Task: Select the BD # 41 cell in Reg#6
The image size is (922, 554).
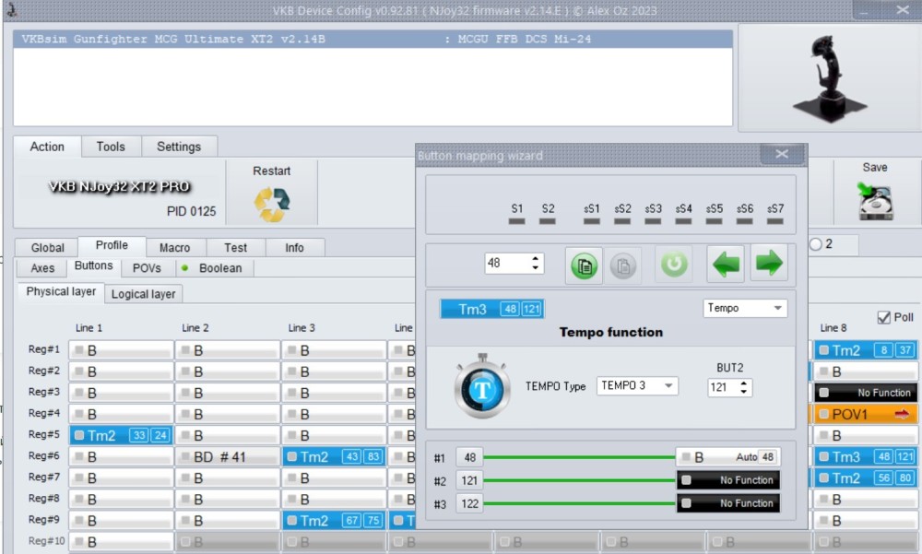Action: [x=228, y=457]
